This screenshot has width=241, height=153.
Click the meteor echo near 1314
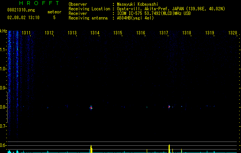(91, 107)
